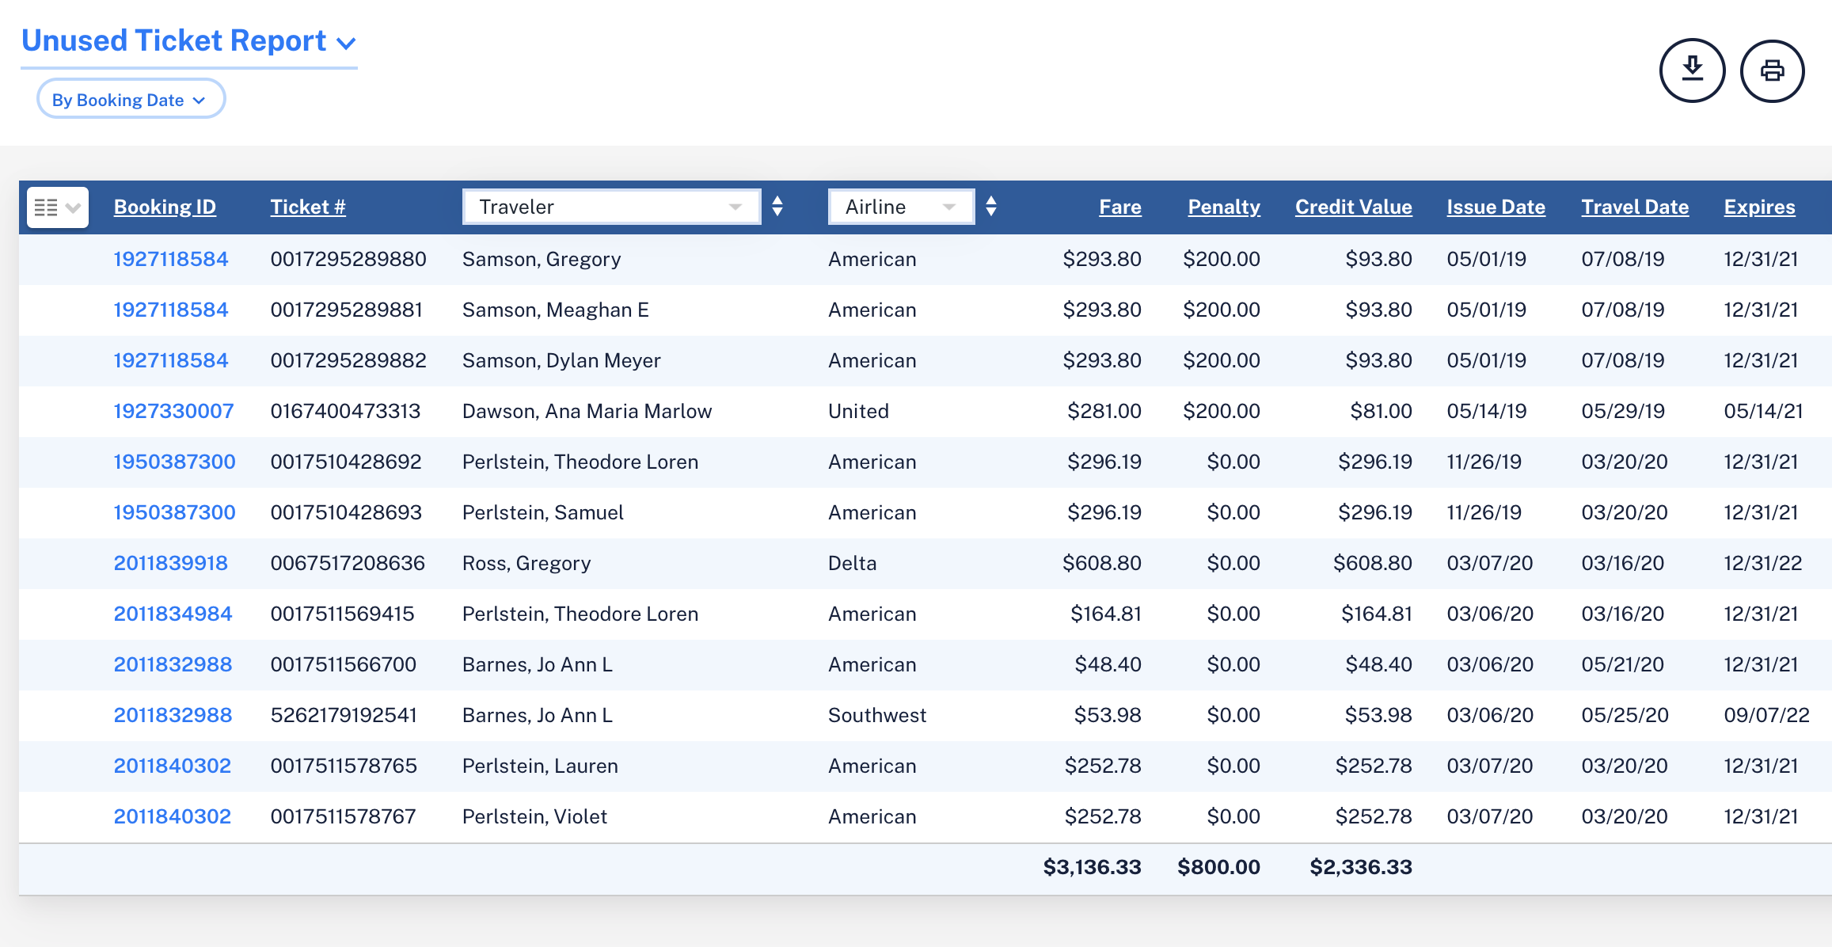Click the download report icon
The height and width of the screenshot is (947, 1832).
pyautogui.click(x=1692, y=70)
